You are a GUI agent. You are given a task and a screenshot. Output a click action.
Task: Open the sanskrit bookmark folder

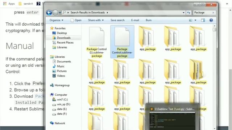(x=26, y=4)
